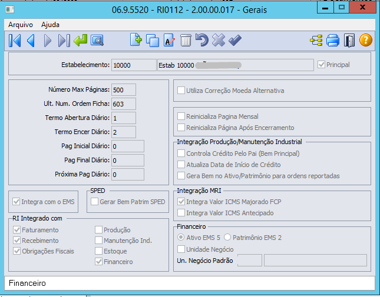Exit using the door icon
The width and height of the screenshot is (380, 297).
click(349, 41)
